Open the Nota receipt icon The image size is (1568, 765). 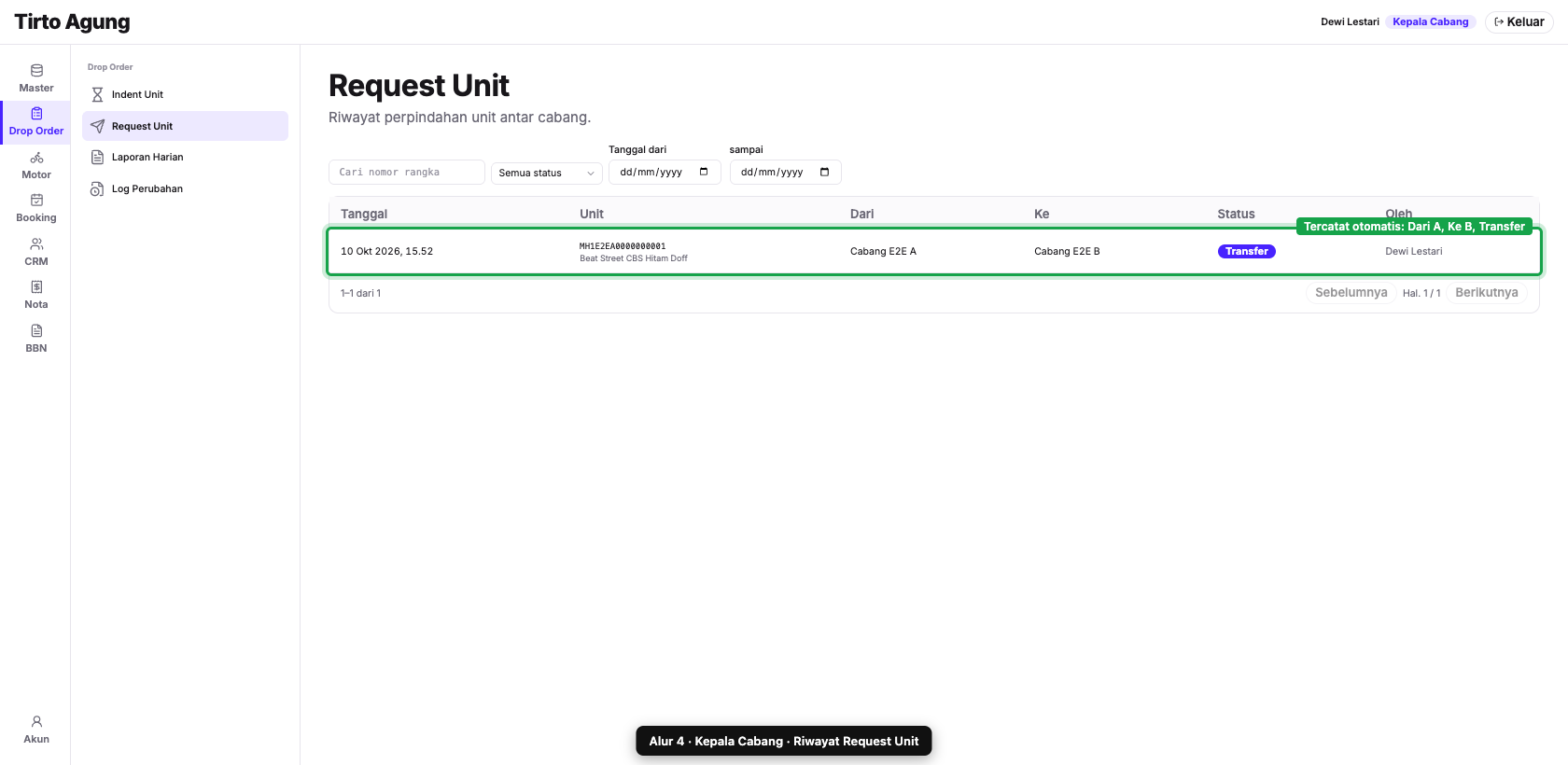click(x=36, y=287)
